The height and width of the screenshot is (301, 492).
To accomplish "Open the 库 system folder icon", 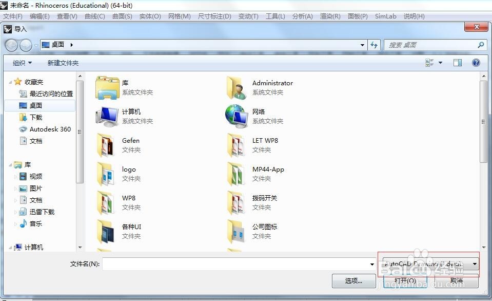I will point(107,88).
